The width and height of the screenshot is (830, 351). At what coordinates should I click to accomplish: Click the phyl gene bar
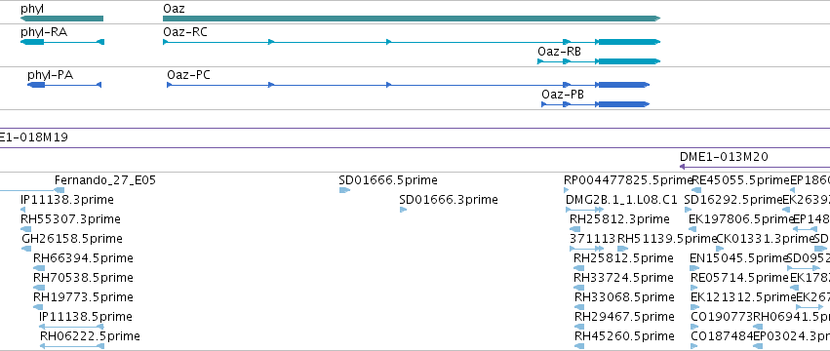pos(61,19)
